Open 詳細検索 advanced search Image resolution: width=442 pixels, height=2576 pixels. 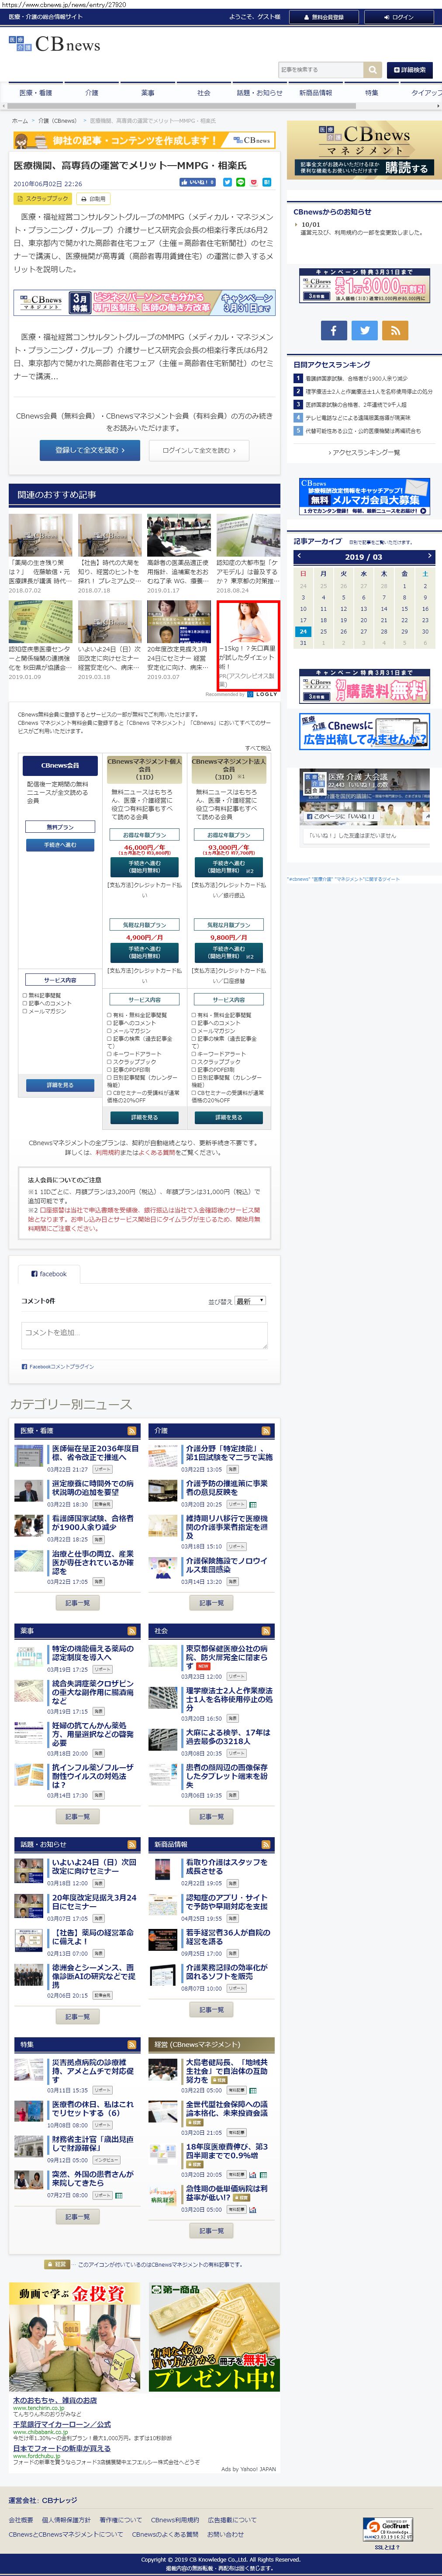pyautogui.click(x=410, y=70)
